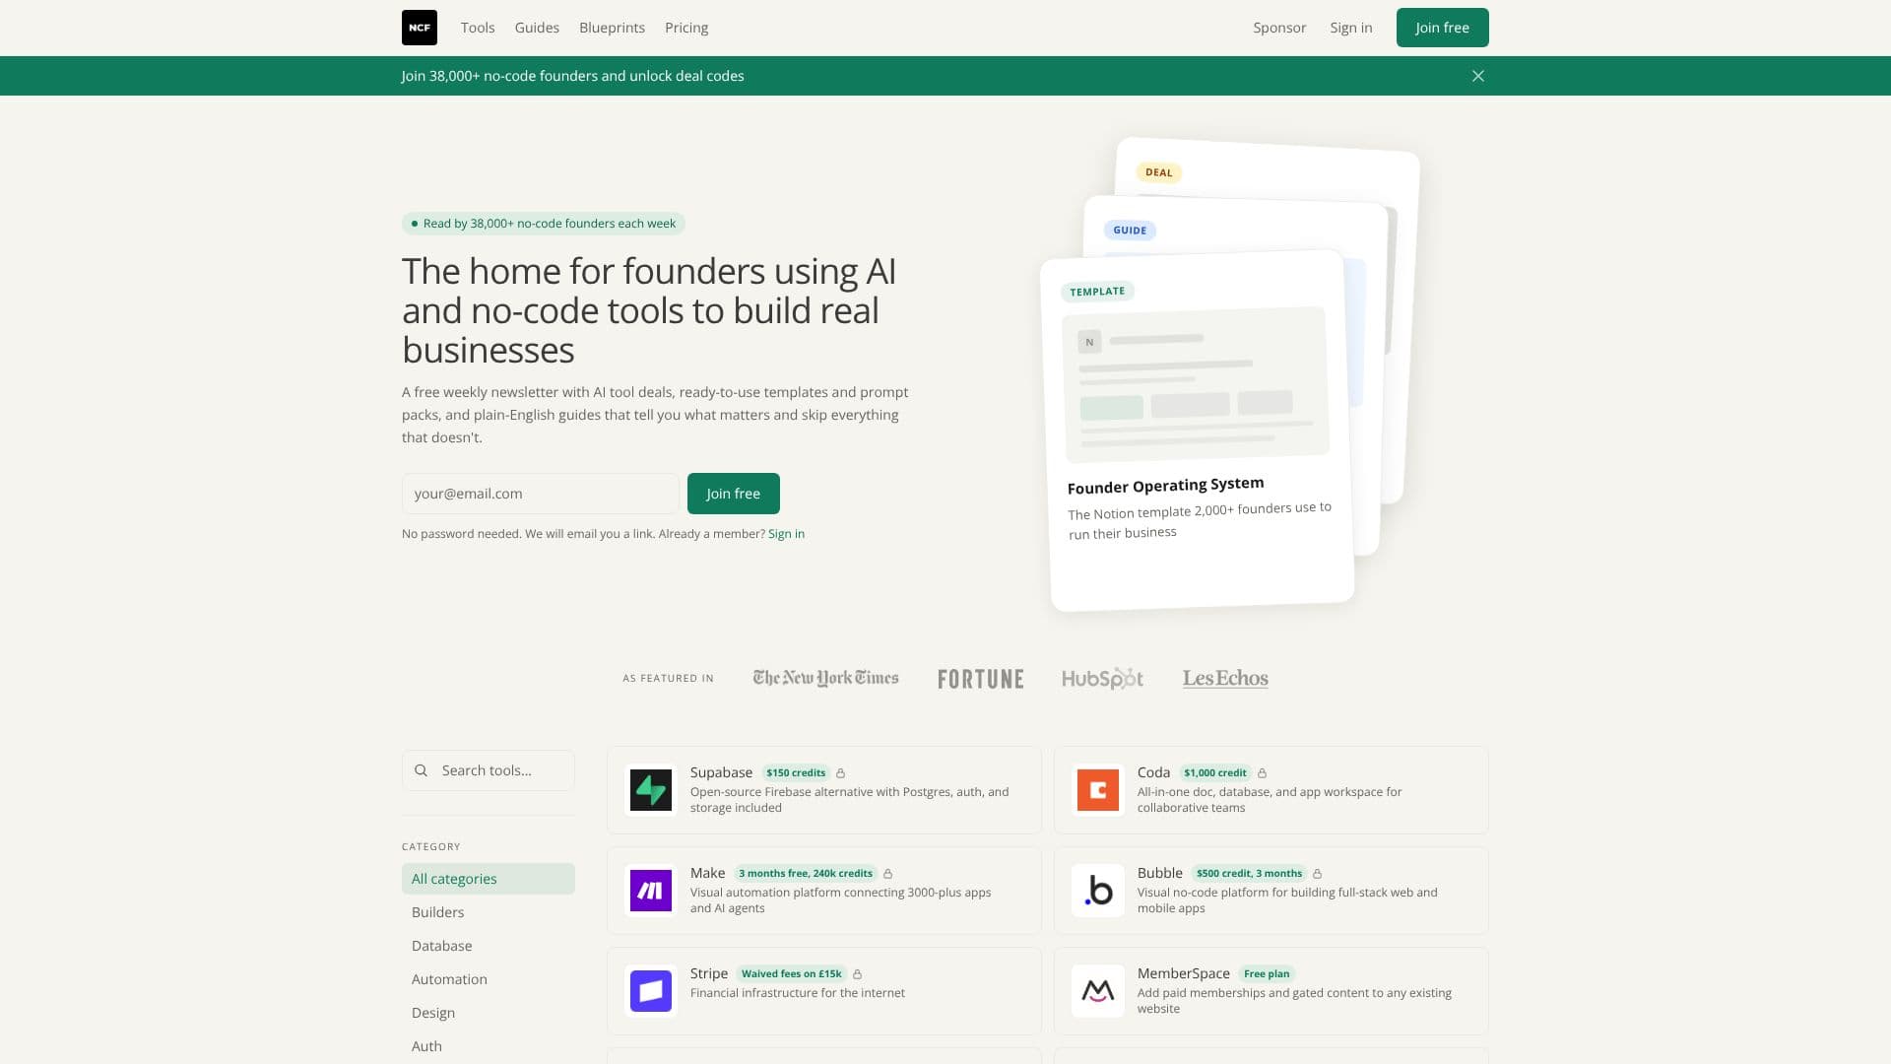Open the Sponsor link in the header

click(x=1279, y=28)
